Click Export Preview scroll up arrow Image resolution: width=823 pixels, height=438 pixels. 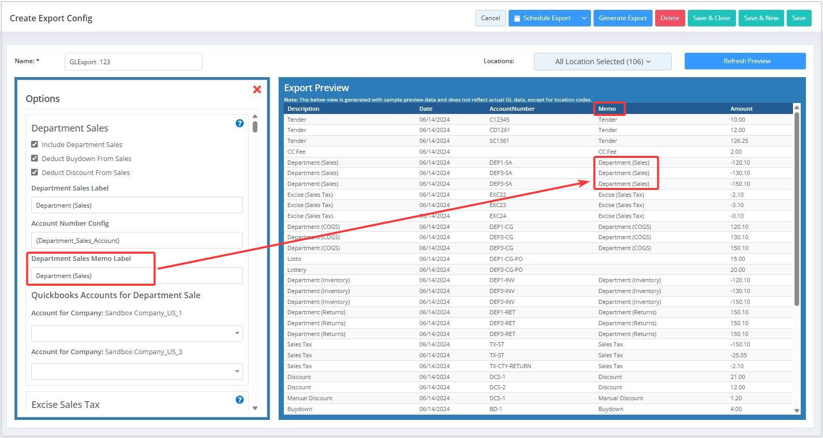pos(797,107)
